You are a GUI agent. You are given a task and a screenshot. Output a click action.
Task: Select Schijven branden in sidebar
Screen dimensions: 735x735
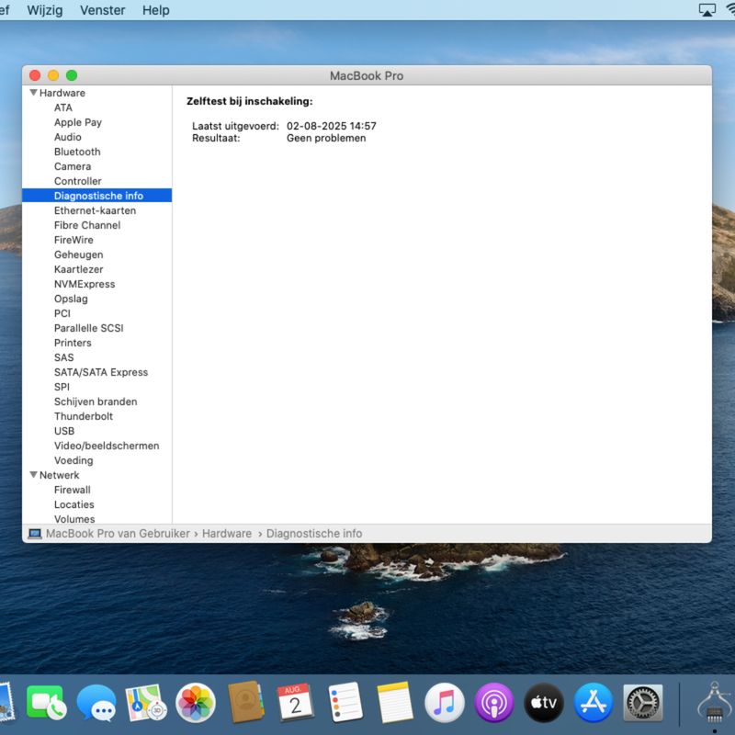(97, 401)
